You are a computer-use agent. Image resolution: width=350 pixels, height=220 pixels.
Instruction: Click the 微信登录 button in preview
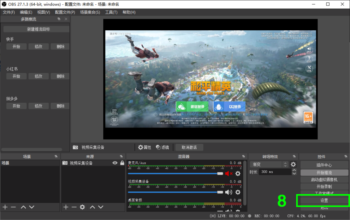[192, 107]
